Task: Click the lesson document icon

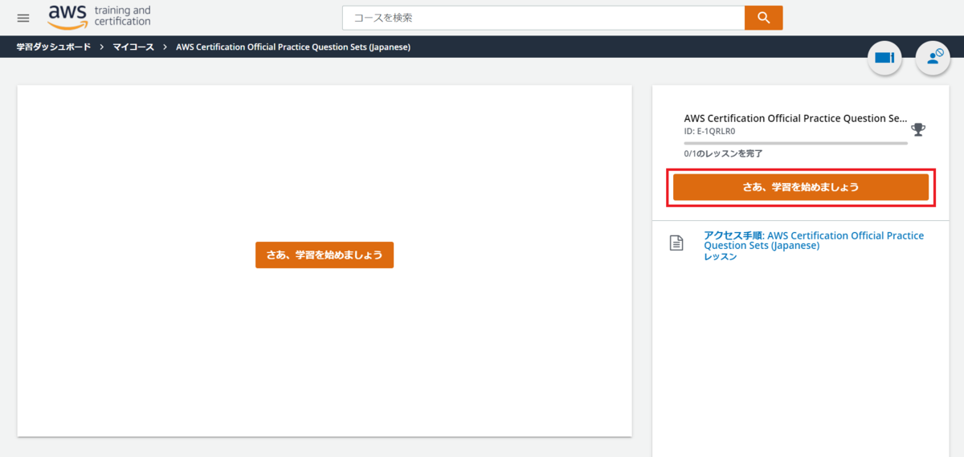Action: coord(677,243)
